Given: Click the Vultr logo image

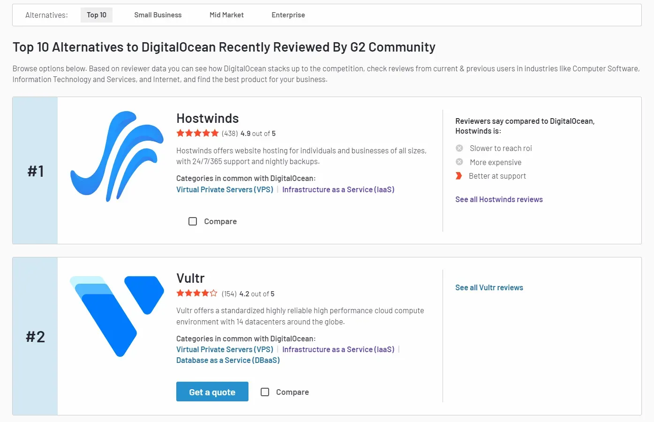Looking at the screenshot, I should click(117, 316).
